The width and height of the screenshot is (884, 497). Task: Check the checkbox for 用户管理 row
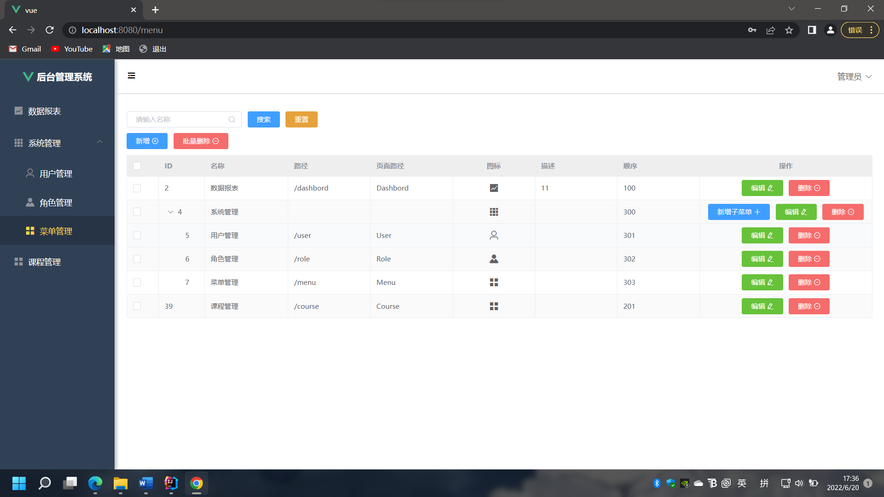pos(137,235)
